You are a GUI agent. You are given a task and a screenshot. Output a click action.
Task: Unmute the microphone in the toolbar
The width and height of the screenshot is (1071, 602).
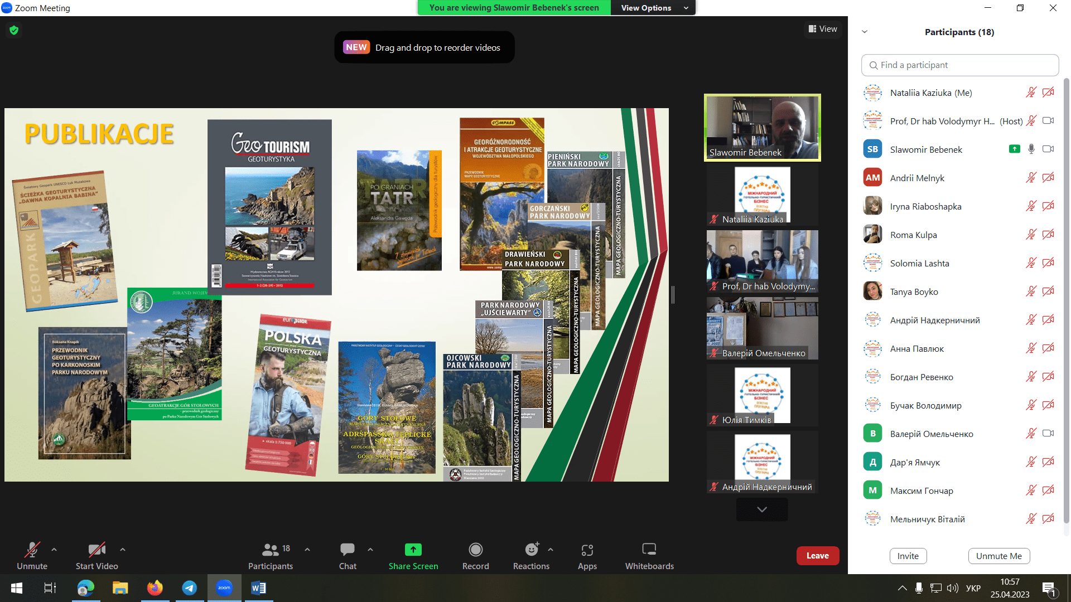click(x=32, y=550)
